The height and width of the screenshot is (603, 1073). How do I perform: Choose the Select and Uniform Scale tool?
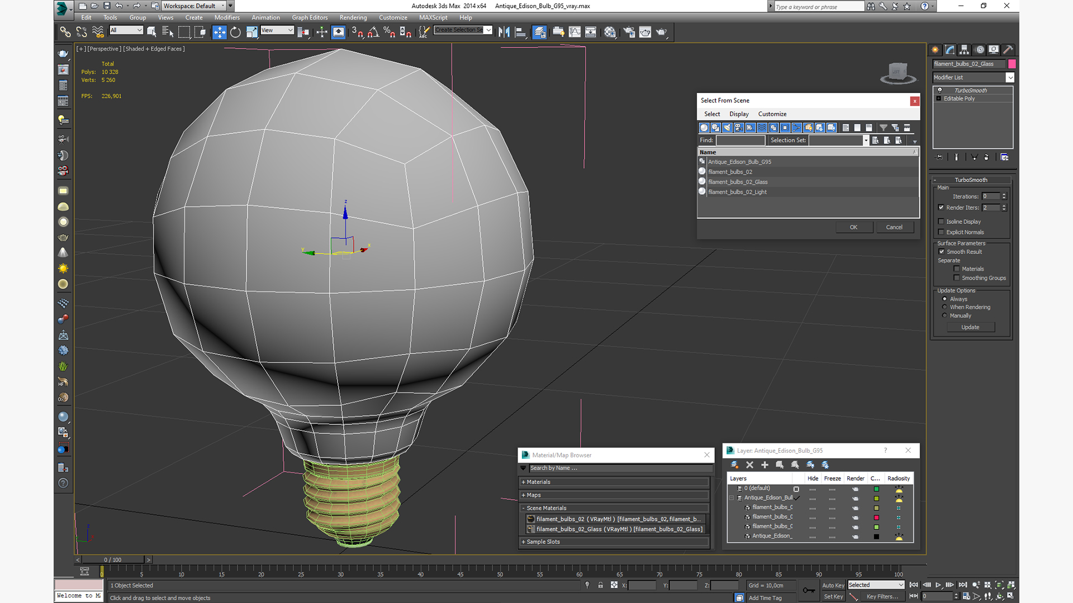252,32
